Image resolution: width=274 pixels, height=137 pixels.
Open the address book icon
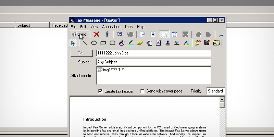click(x=120, y=34)
